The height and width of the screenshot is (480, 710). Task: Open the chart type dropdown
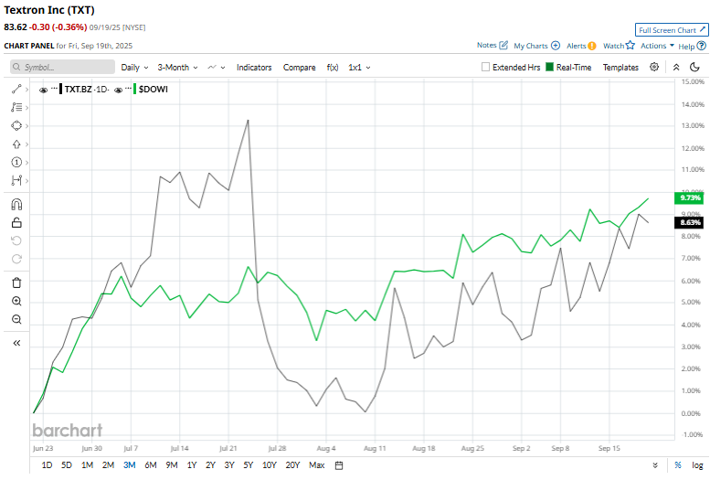click(x=217, y=67)
